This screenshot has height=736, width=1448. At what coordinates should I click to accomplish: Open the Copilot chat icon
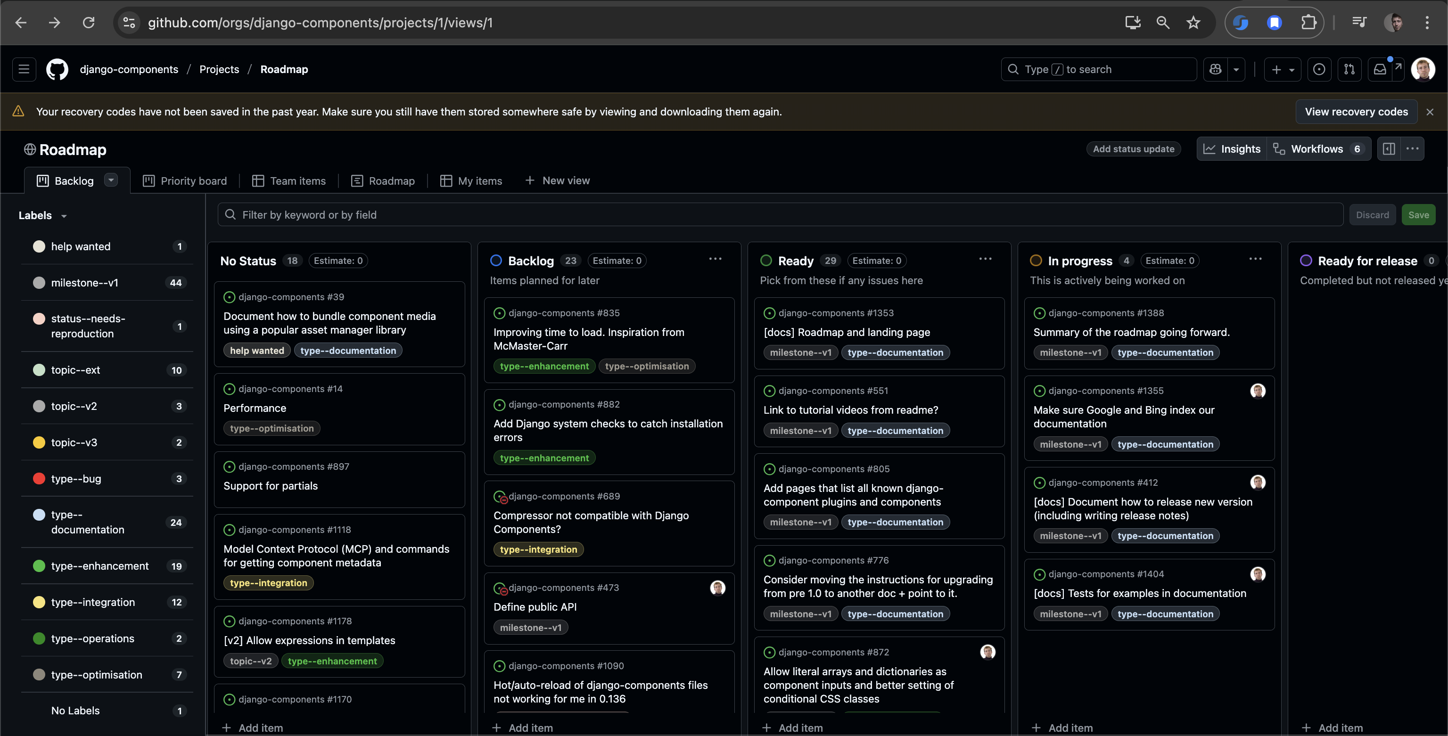(1215, 69)
